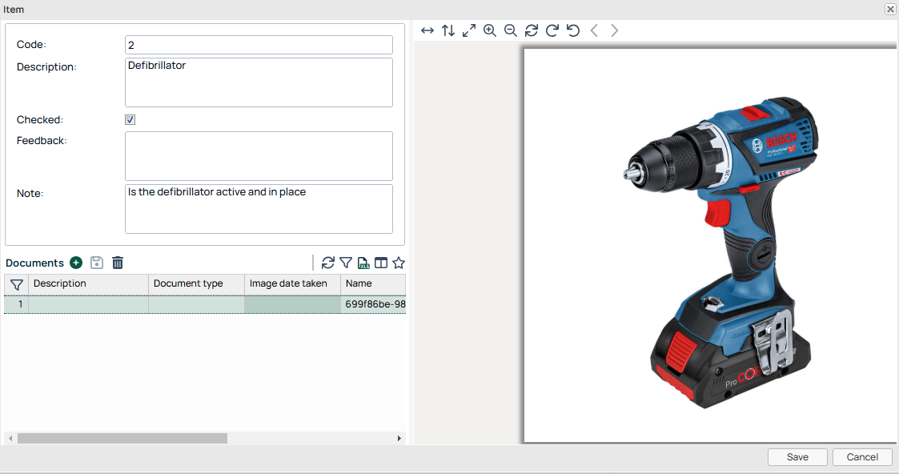Sort by Document type column
This screenshot has height=474, width=899.
point(197,283)
